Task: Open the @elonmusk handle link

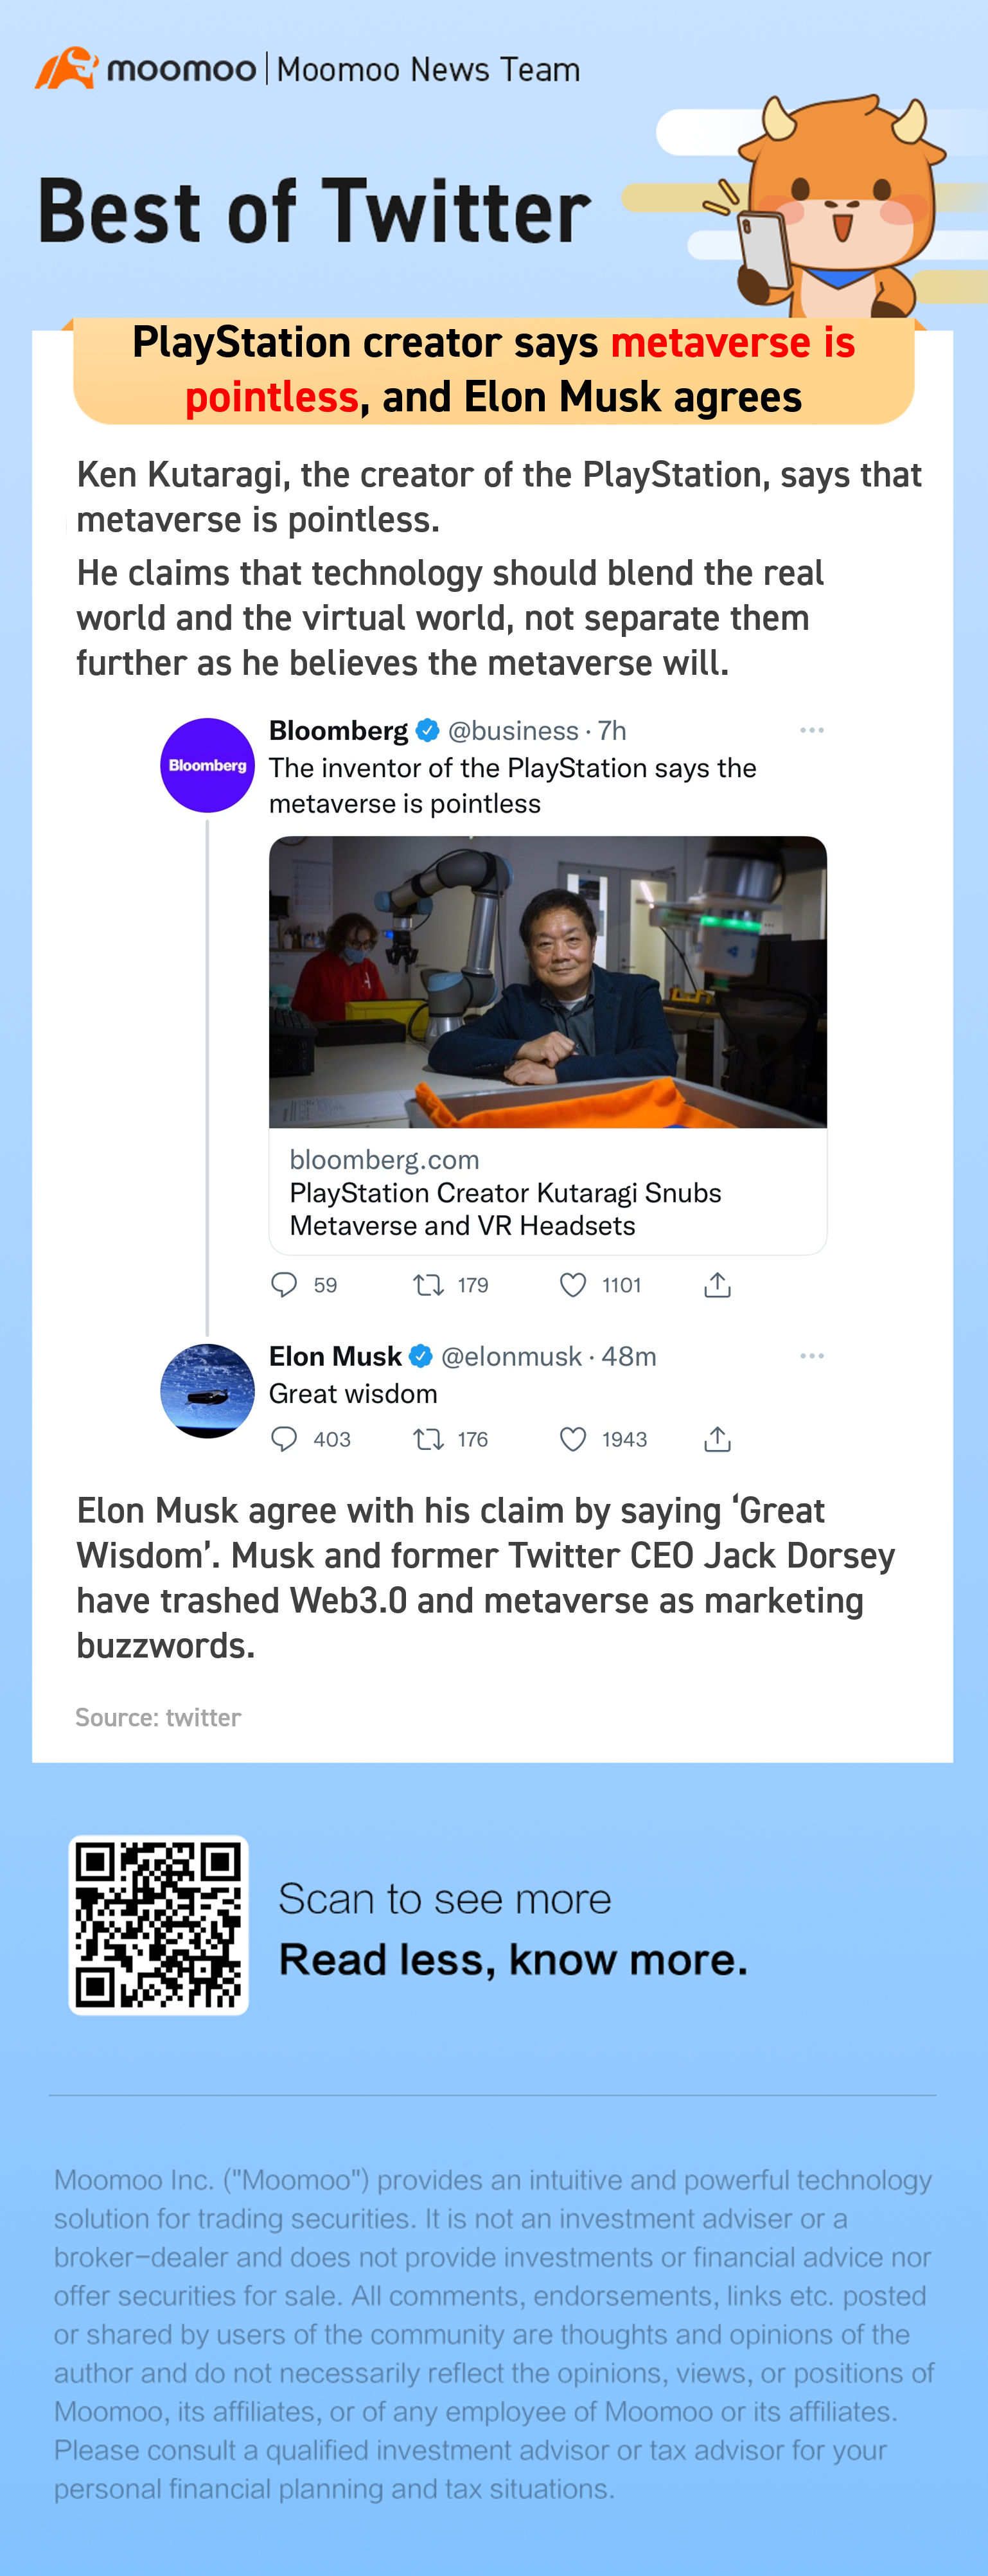Action: click(511, 1357)
